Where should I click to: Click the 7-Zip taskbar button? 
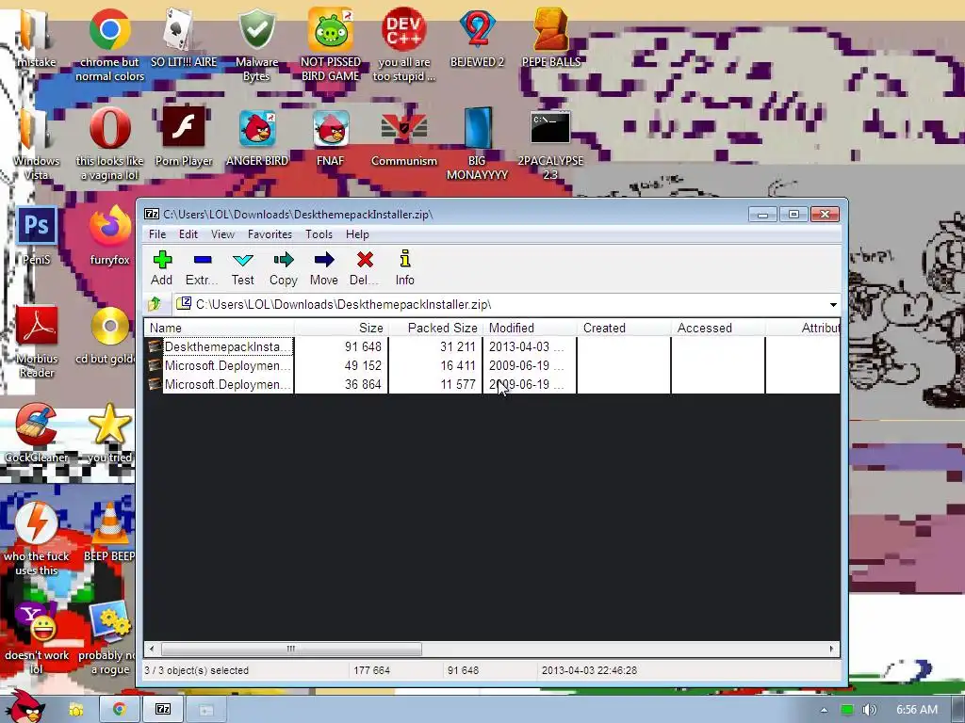[162, 709]
